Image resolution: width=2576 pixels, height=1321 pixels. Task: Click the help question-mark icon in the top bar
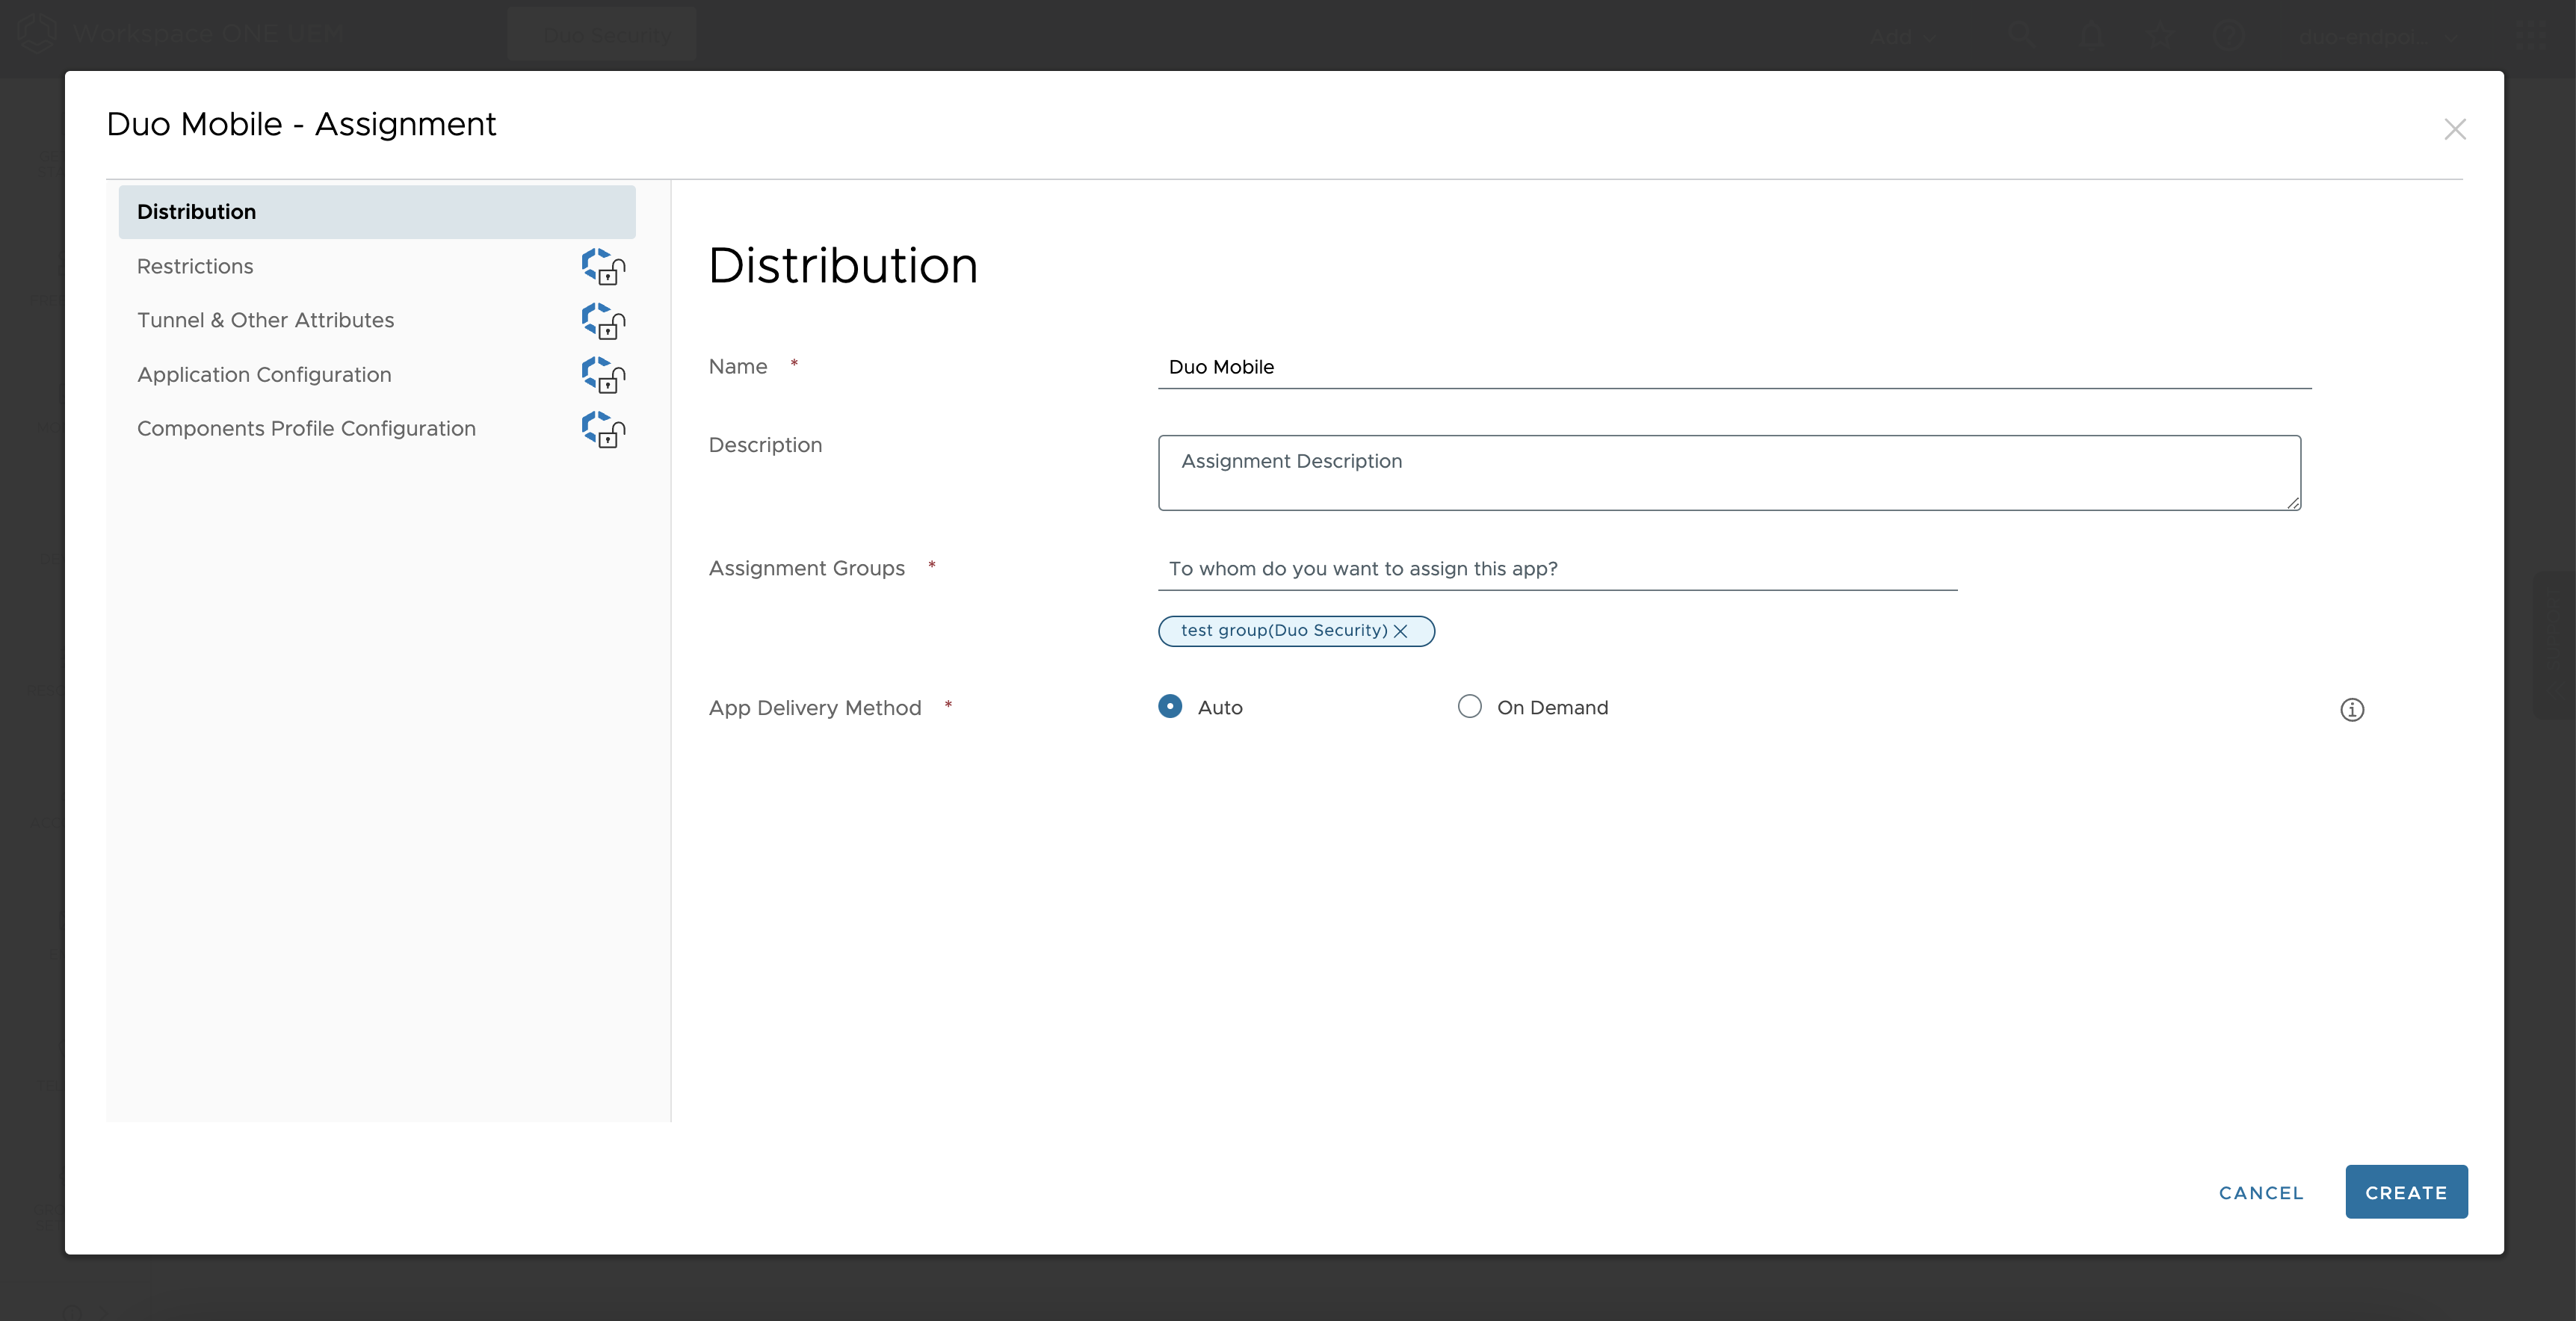2229,36
